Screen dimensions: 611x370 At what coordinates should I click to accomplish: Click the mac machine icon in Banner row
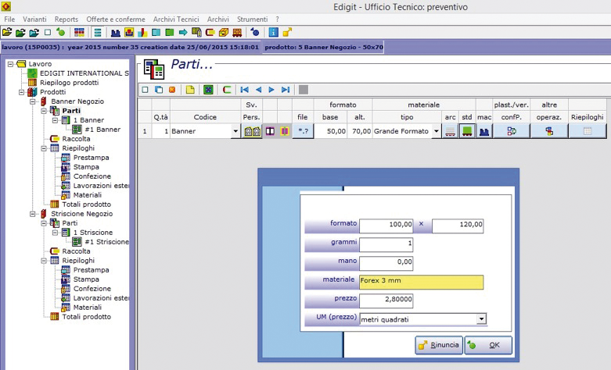tap(483, 132)
